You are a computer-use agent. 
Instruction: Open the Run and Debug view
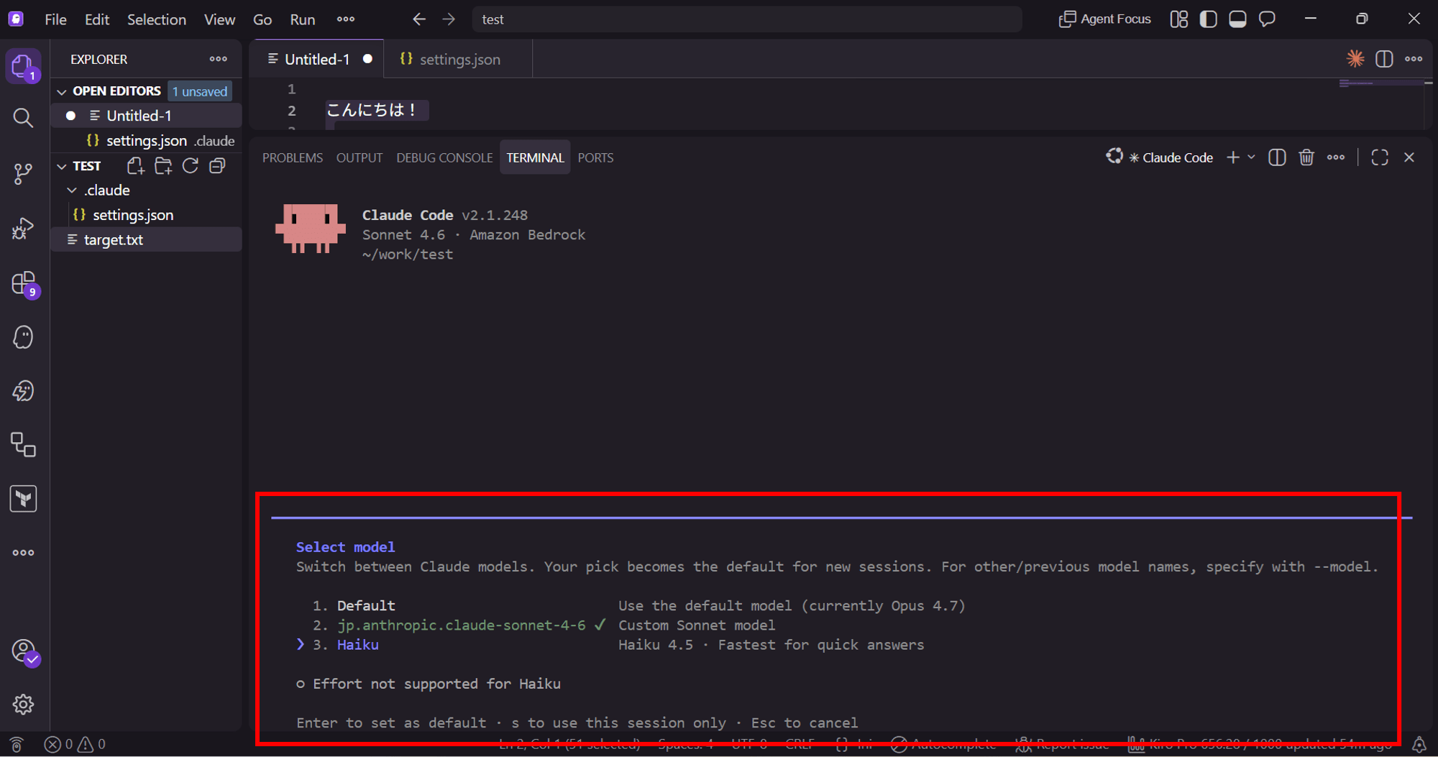pos(23,229)
